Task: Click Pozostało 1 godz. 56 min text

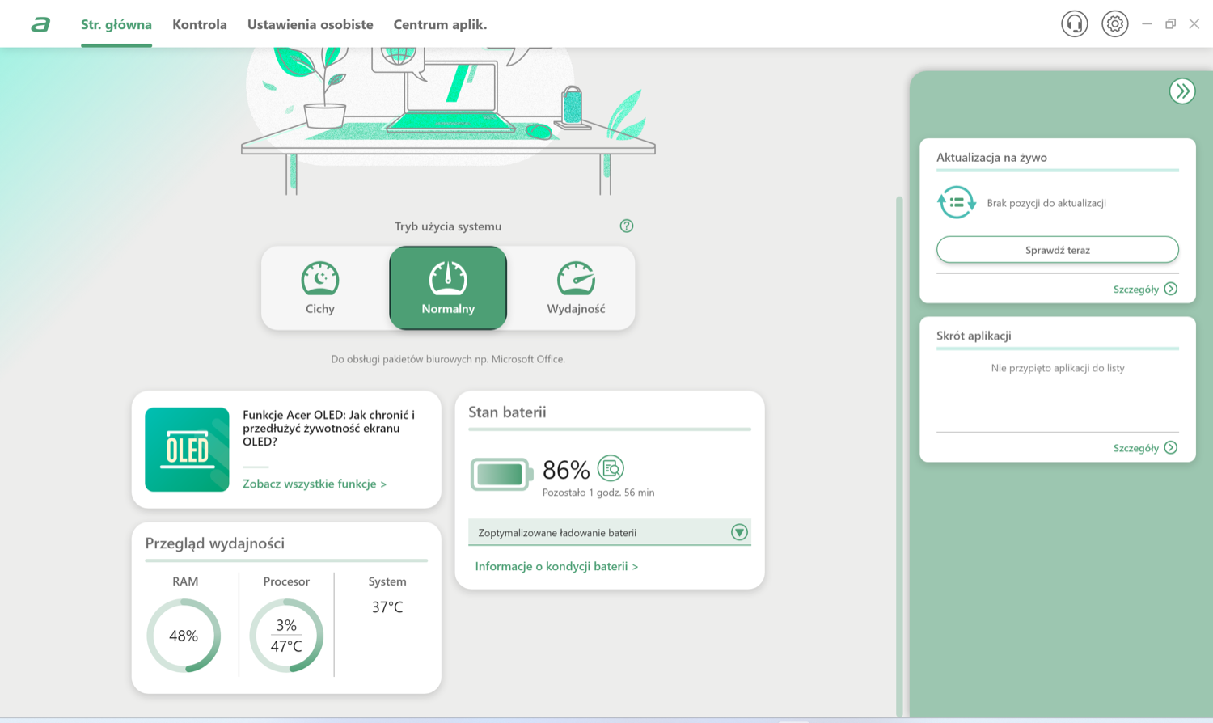Action: pyautogui.click(x=598, y=493)
